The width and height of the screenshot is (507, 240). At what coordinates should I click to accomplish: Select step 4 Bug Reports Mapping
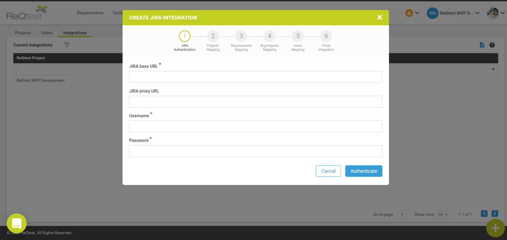(x=269, y=36)
